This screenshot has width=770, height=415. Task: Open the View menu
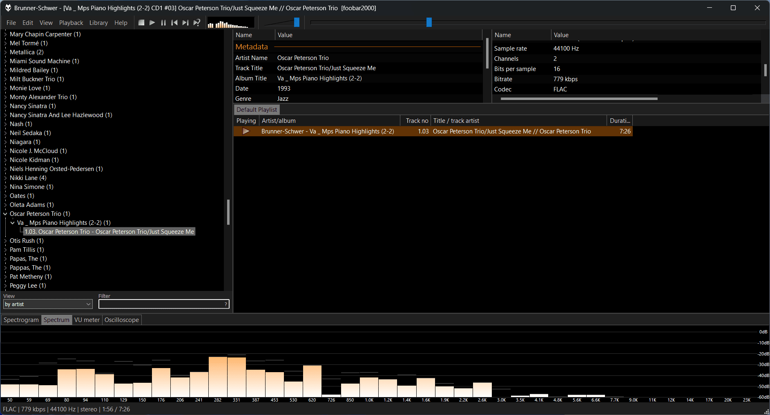(46, 23)
